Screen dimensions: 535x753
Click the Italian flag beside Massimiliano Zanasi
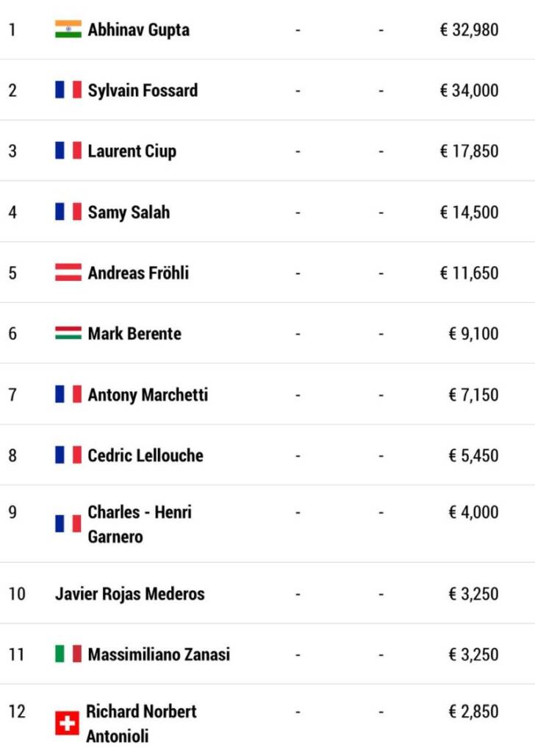(x=68, y=654)
